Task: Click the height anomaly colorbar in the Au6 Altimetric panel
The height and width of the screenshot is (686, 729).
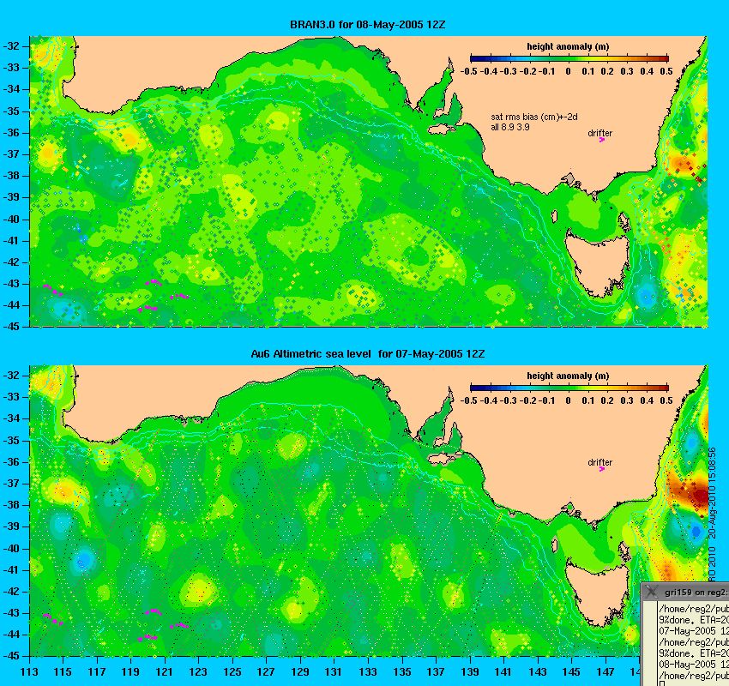Action: pos(569,388)
